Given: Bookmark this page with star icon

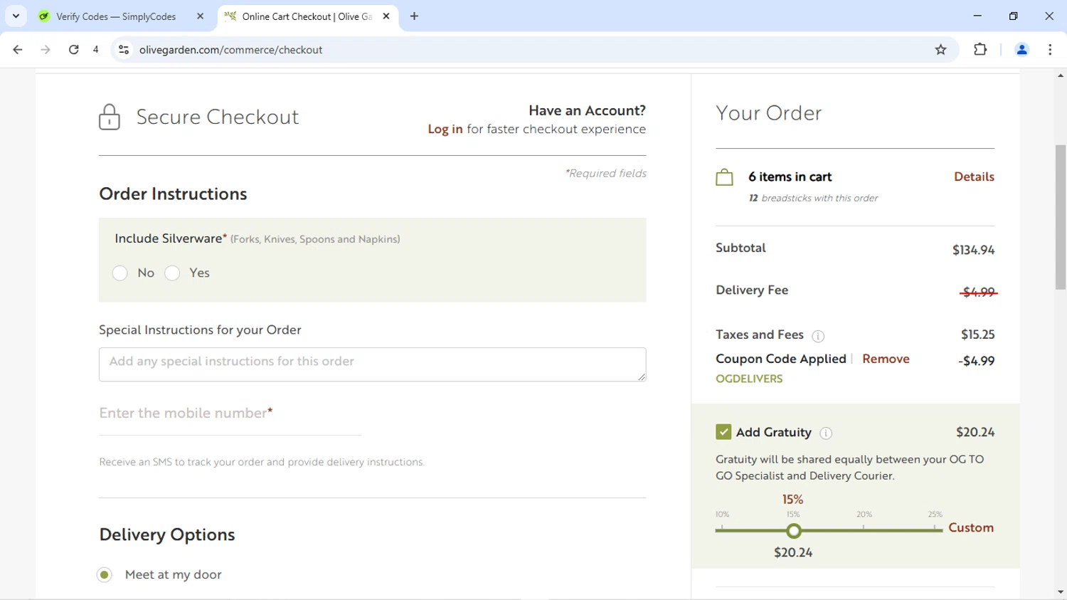Looking at the screenshot, I should [x=940, y=50].
